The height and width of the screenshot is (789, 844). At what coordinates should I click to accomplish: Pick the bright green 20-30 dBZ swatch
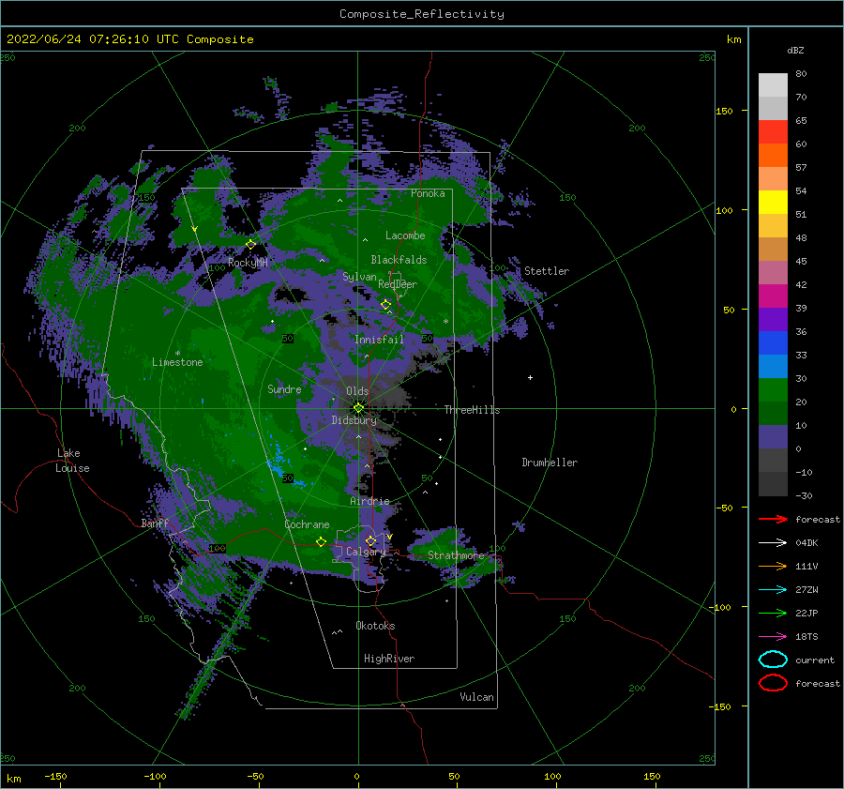coord(773,390)
